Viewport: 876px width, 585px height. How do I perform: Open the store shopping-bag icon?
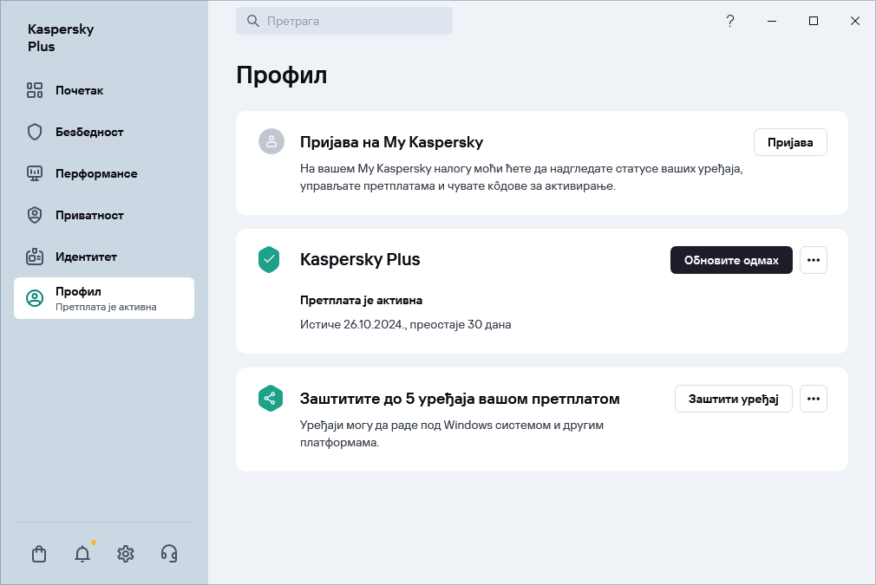[x=38, y=554]
